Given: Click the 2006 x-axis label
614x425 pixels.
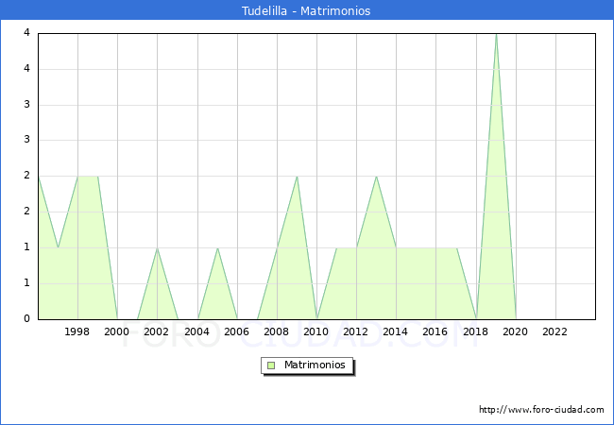Looking at the screenshot, I should click(236, 331).
